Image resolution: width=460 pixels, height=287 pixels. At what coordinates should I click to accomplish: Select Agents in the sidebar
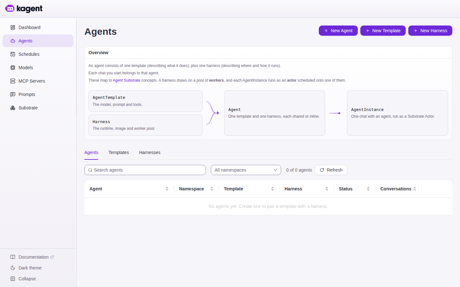38,41
